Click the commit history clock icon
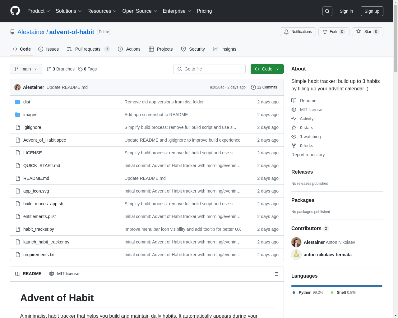Viewport: 398px width, 318px height. 253,87
